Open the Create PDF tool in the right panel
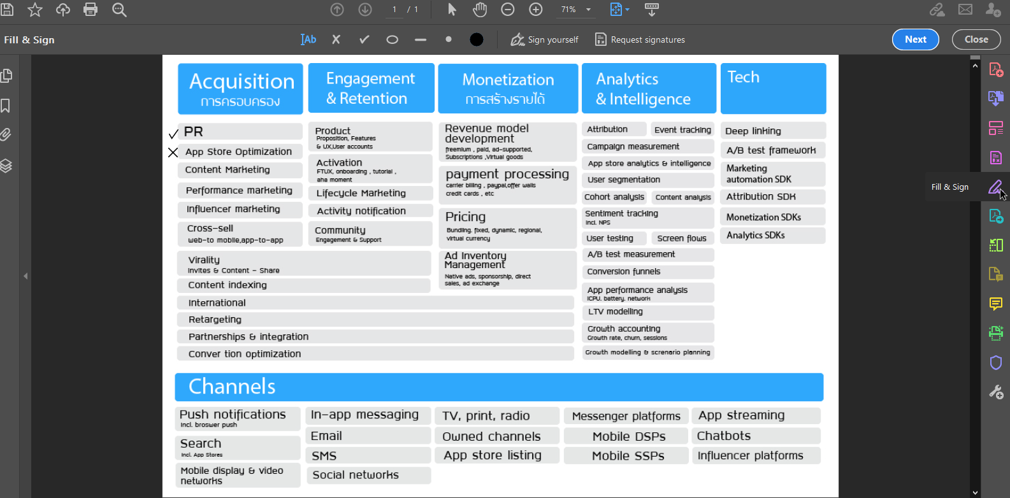1010x498 pixels. (995, 69)
